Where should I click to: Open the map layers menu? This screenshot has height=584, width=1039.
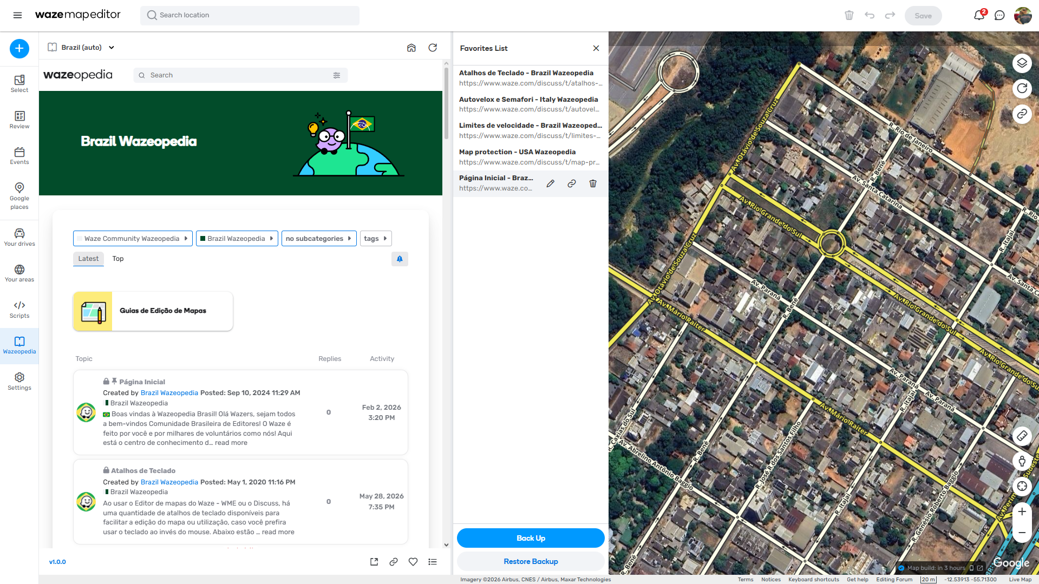(1022, 63)
